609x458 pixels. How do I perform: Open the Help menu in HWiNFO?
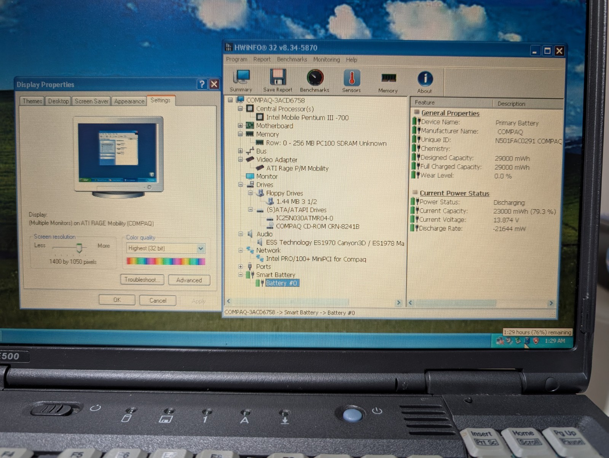coord(351,60)
